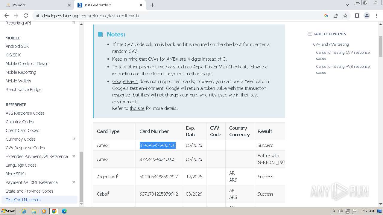Open Windows Media Player from taskbar
The image size is (383, 215).
(x=44, y=211)
